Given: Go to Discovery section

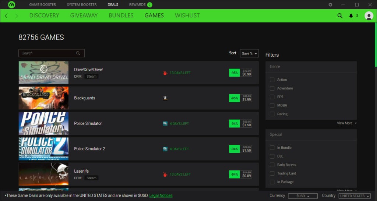Looking at the screenshot, I should tap(44, 15).
